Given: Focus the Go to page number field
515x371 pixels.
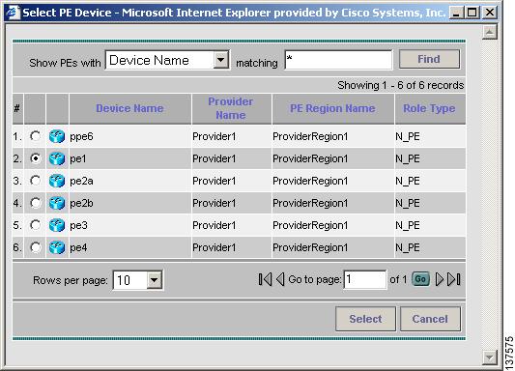Looking at the screenshot, I should (364, 279).
